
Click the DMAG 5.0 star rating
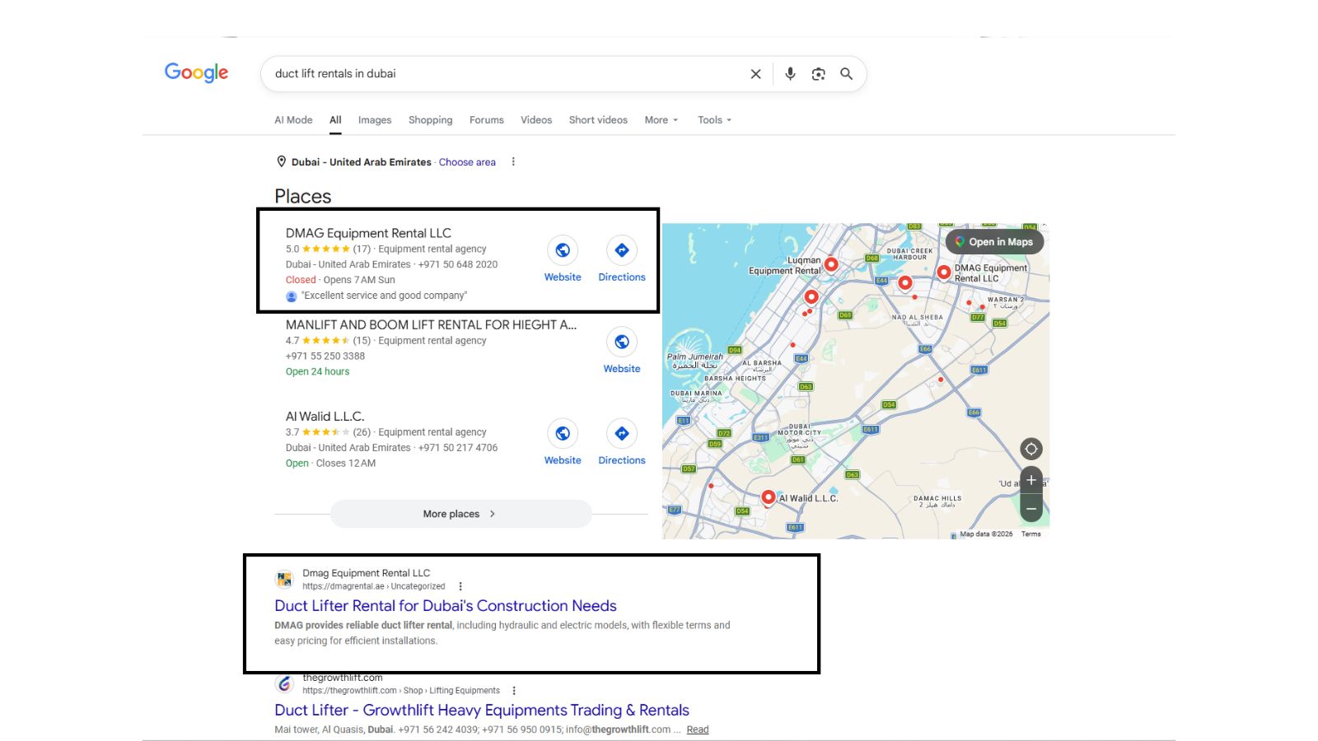(327, 249)
